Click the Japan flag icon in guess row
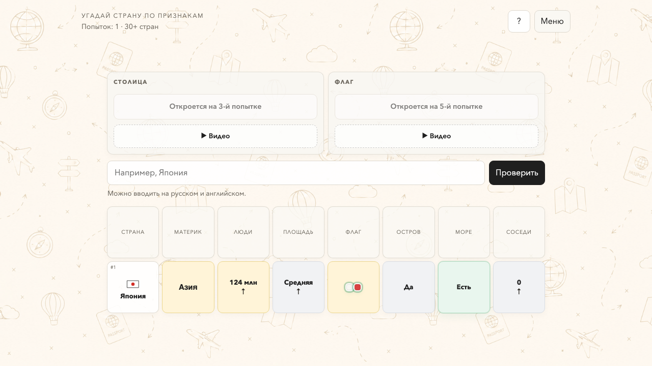652x366 pixels. point(133,284)
